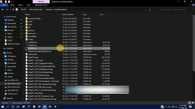Switch to large thumbnails view icon
Screen dimensions: 195x109
click(x=193, y=103)
